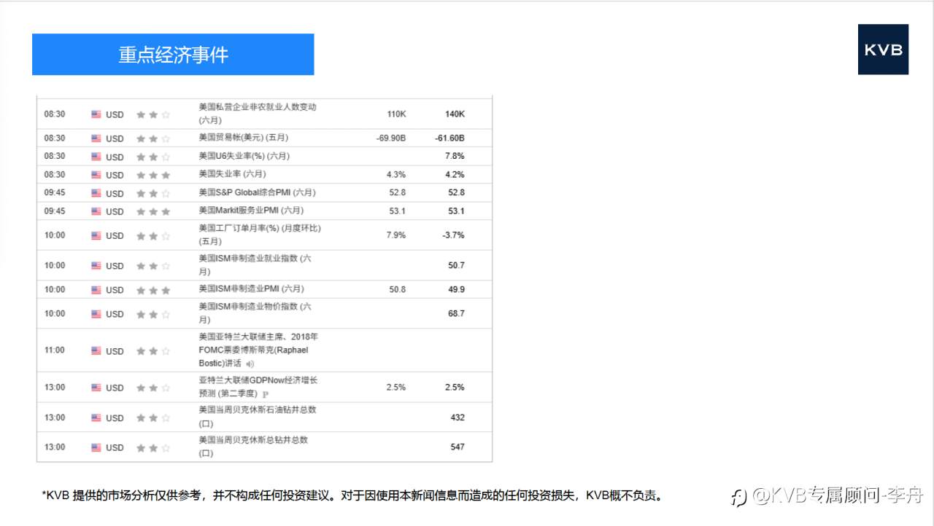Open the 美国Markit服务业PMI event
Image resolution: width=934 pixels, height=526 pixels.
pyautogui.click(x=251, y=211)
